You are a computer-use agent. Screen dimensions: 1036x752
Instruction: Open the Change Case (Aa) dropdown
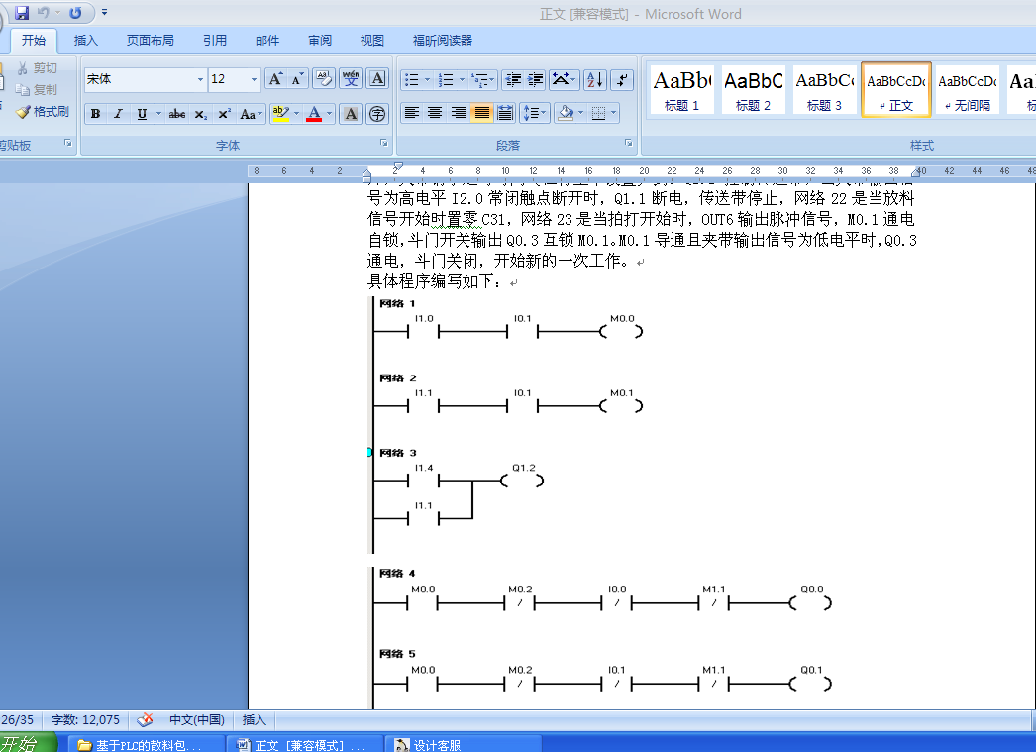point(251,114)
